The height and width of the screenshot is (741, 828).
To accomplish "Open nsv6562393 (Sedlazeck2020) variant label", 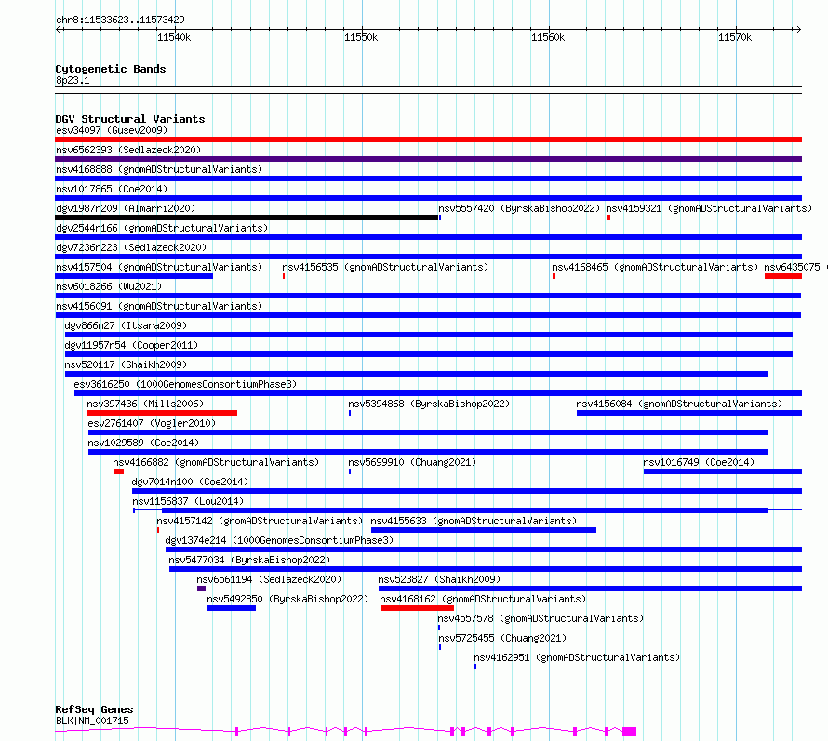I will coord(128,150).
